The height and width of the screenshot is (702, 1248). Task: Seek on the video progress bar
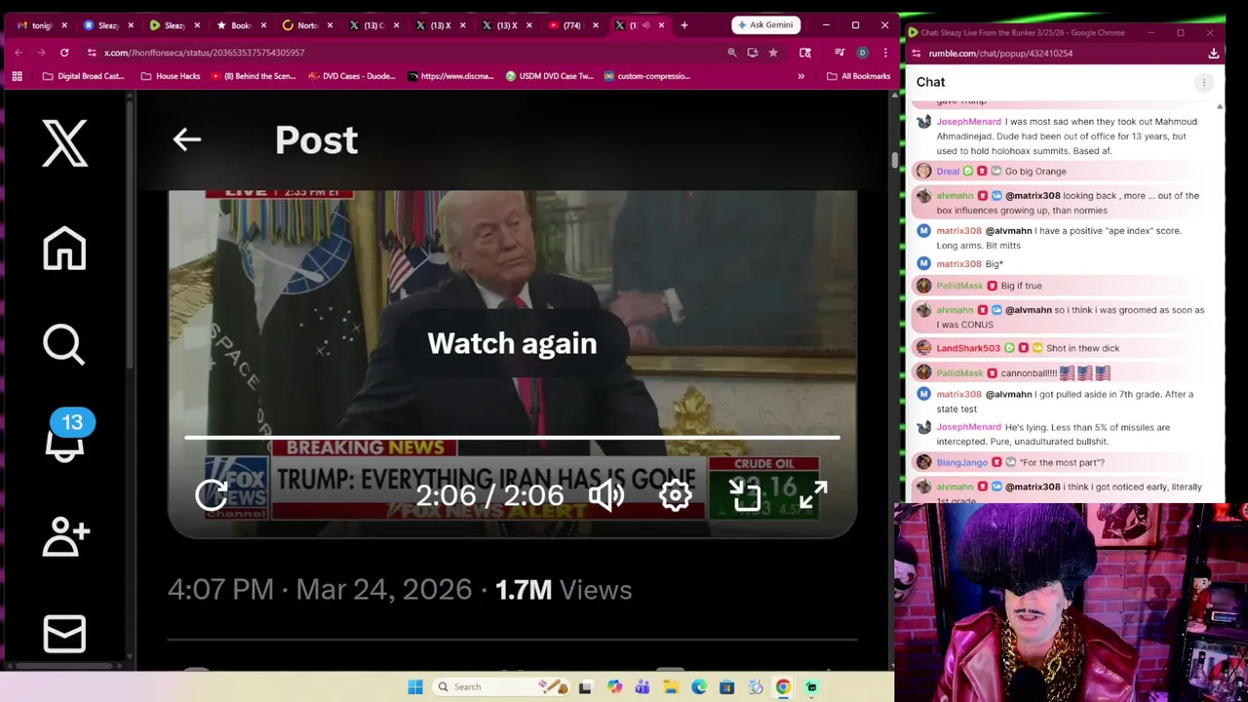click(512, 438)
